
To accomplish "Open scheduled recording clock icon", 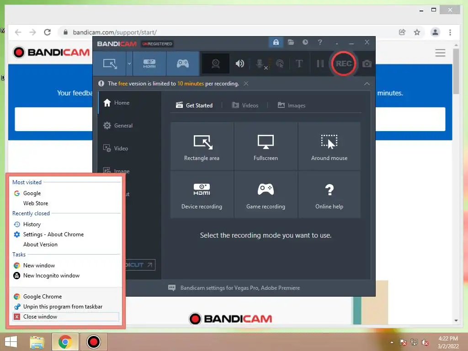I will 305,43.
